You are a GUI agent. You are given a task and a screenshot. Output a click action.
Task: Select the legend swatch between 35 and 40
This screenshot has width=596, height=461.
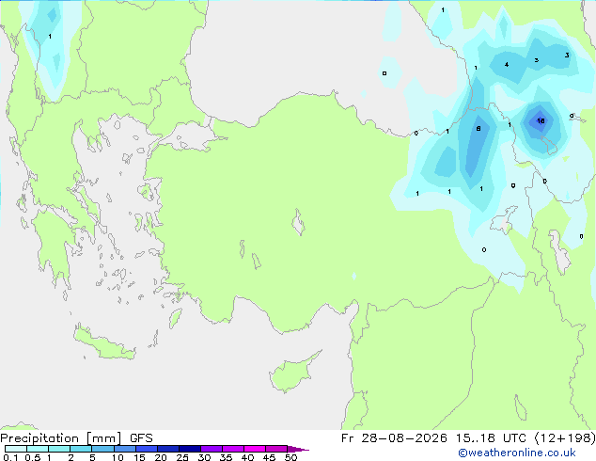[x=233, y=449]
